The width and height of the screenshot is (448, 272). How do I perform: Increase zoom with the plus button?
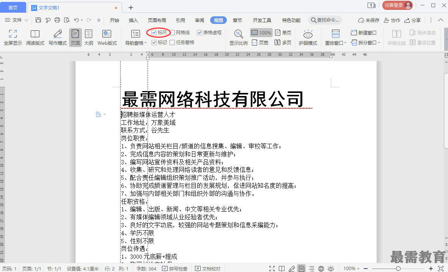[x=431, y=269]
